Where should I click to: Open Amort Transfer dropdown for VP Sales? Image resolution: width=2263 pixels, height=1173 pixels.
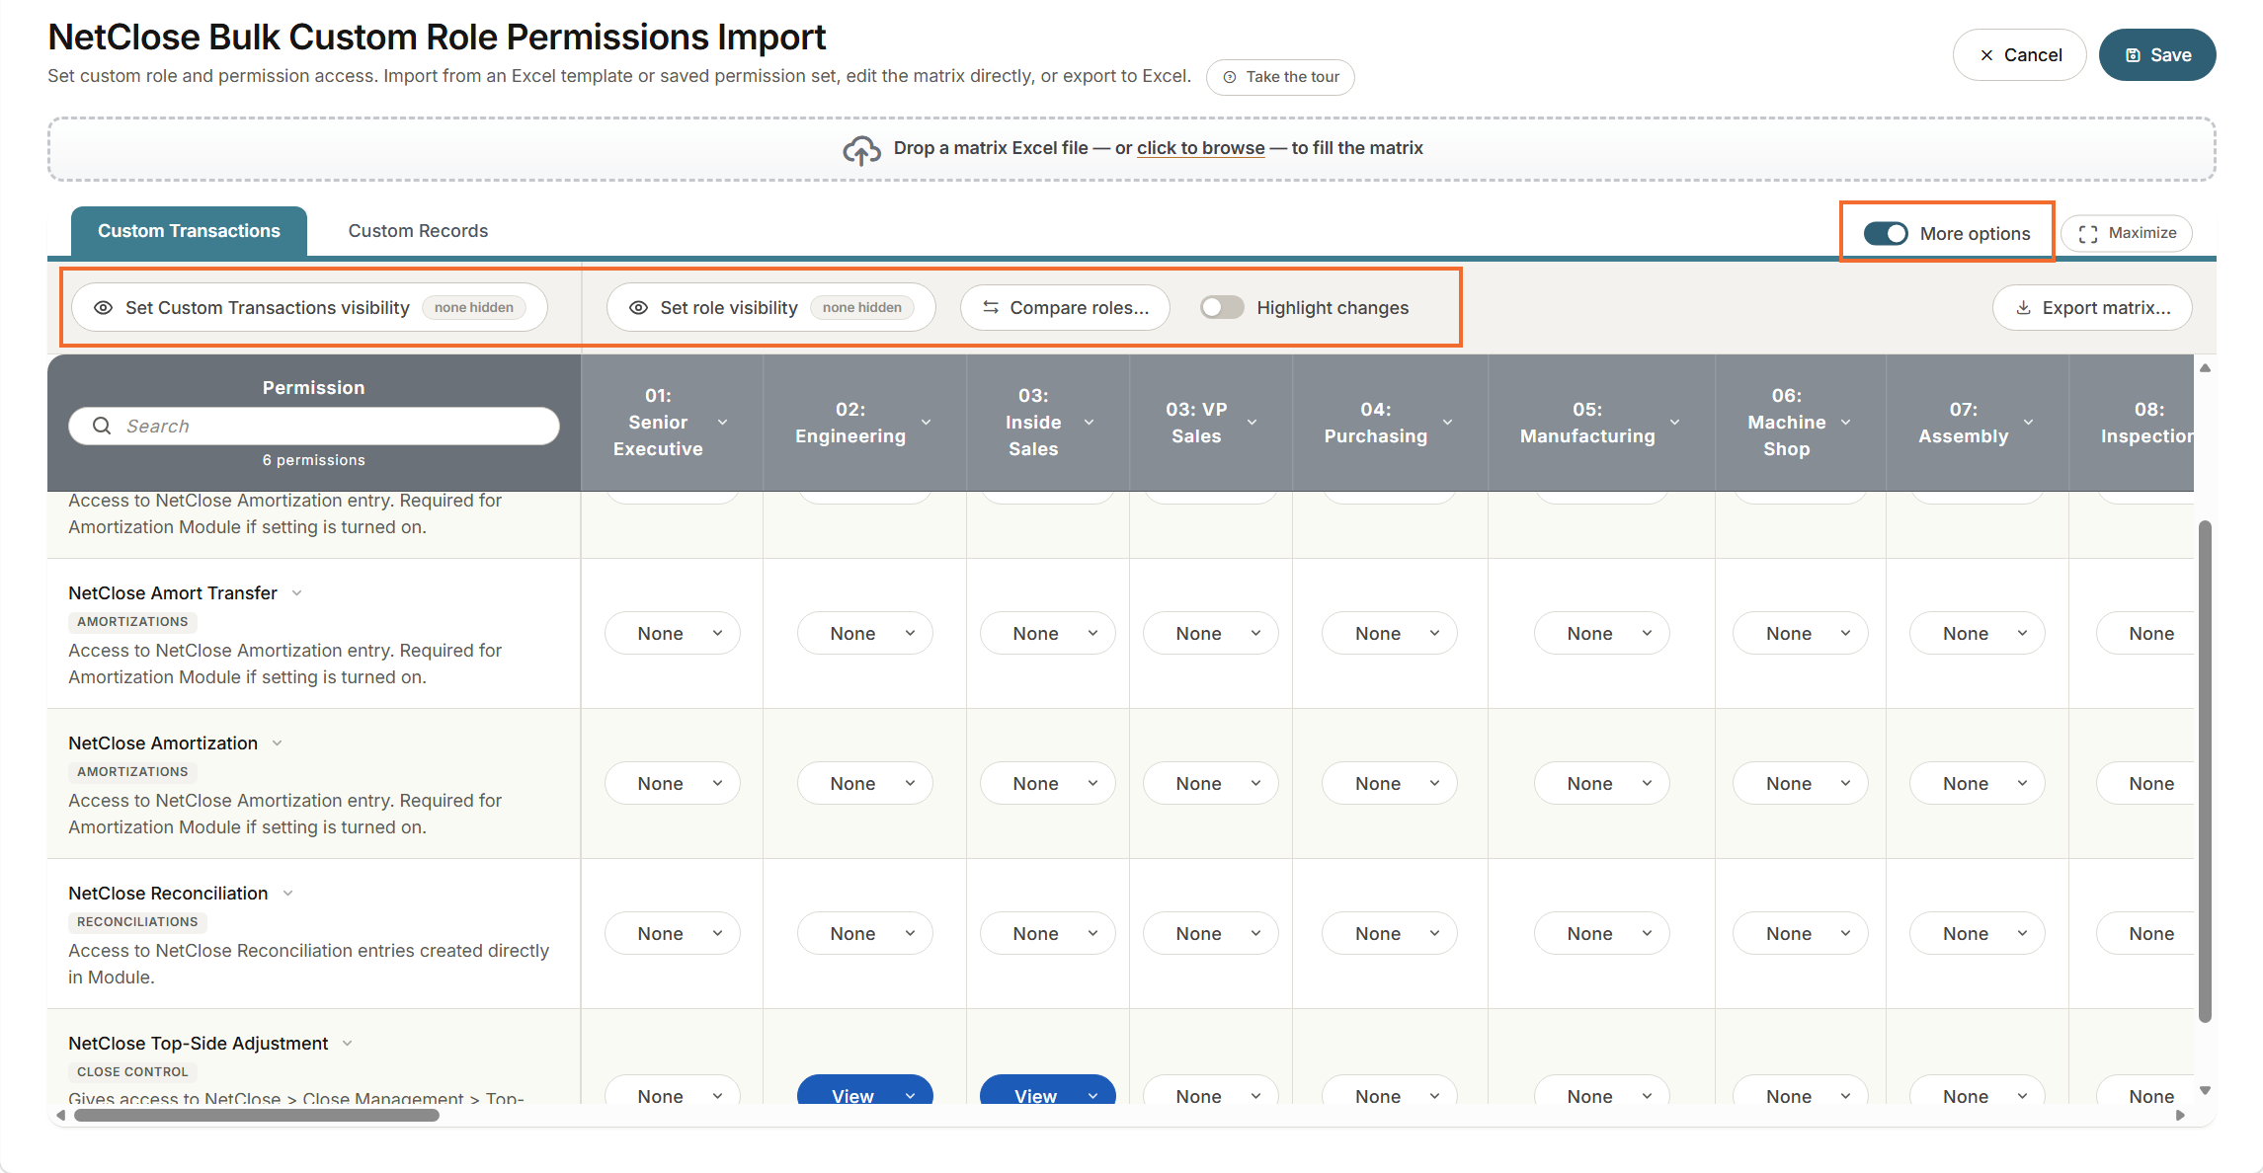[x=1211, y=634]
